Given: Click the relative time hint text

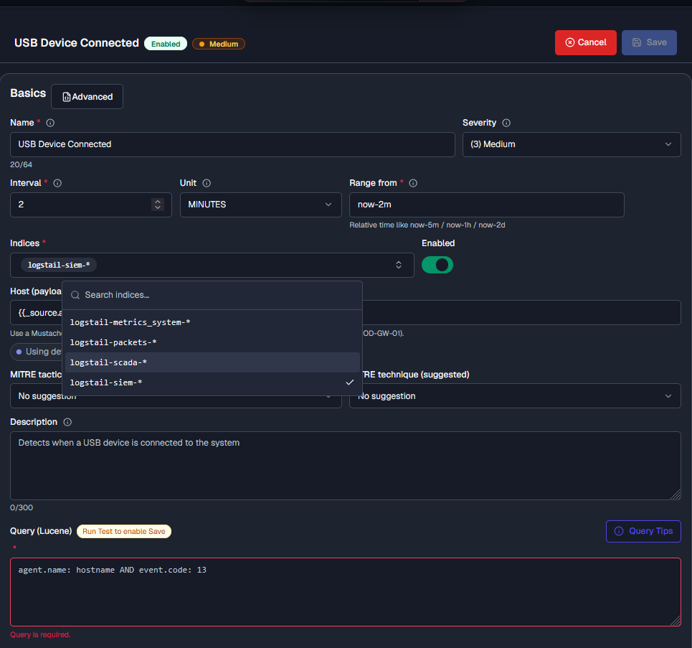Looking at the screenshot, I should pos(427,225).
